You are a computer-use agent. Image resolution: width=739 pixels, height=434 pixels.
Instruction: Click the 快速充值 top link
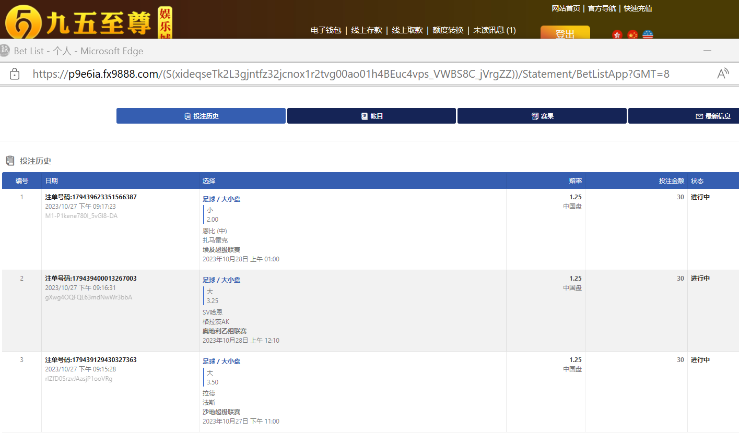[x=638, y=8]
